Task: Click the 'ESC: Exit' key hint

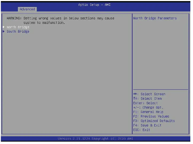Action: (142, 130)
